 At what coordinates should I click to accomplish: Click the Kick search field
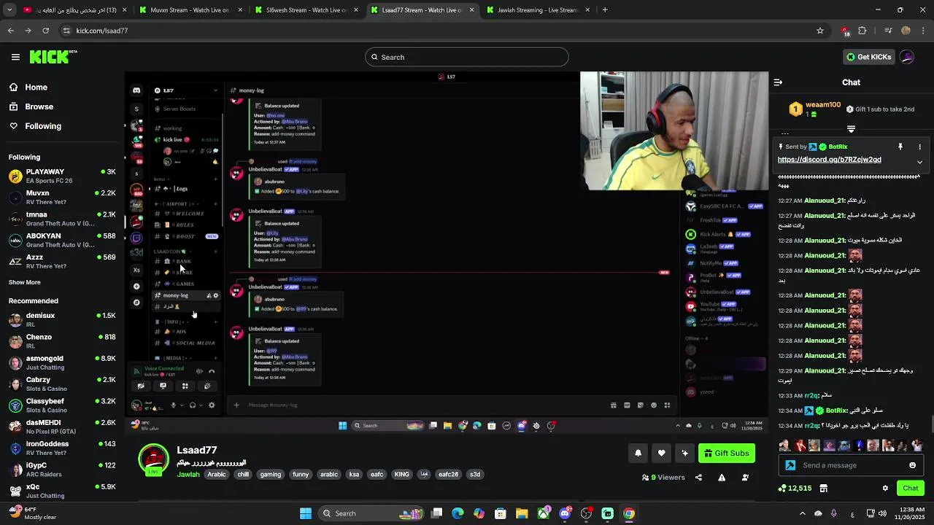(x=467, y=57)
